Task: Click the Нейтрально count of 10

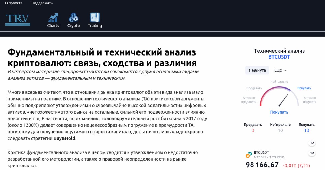Action: (x=280, y=131)
